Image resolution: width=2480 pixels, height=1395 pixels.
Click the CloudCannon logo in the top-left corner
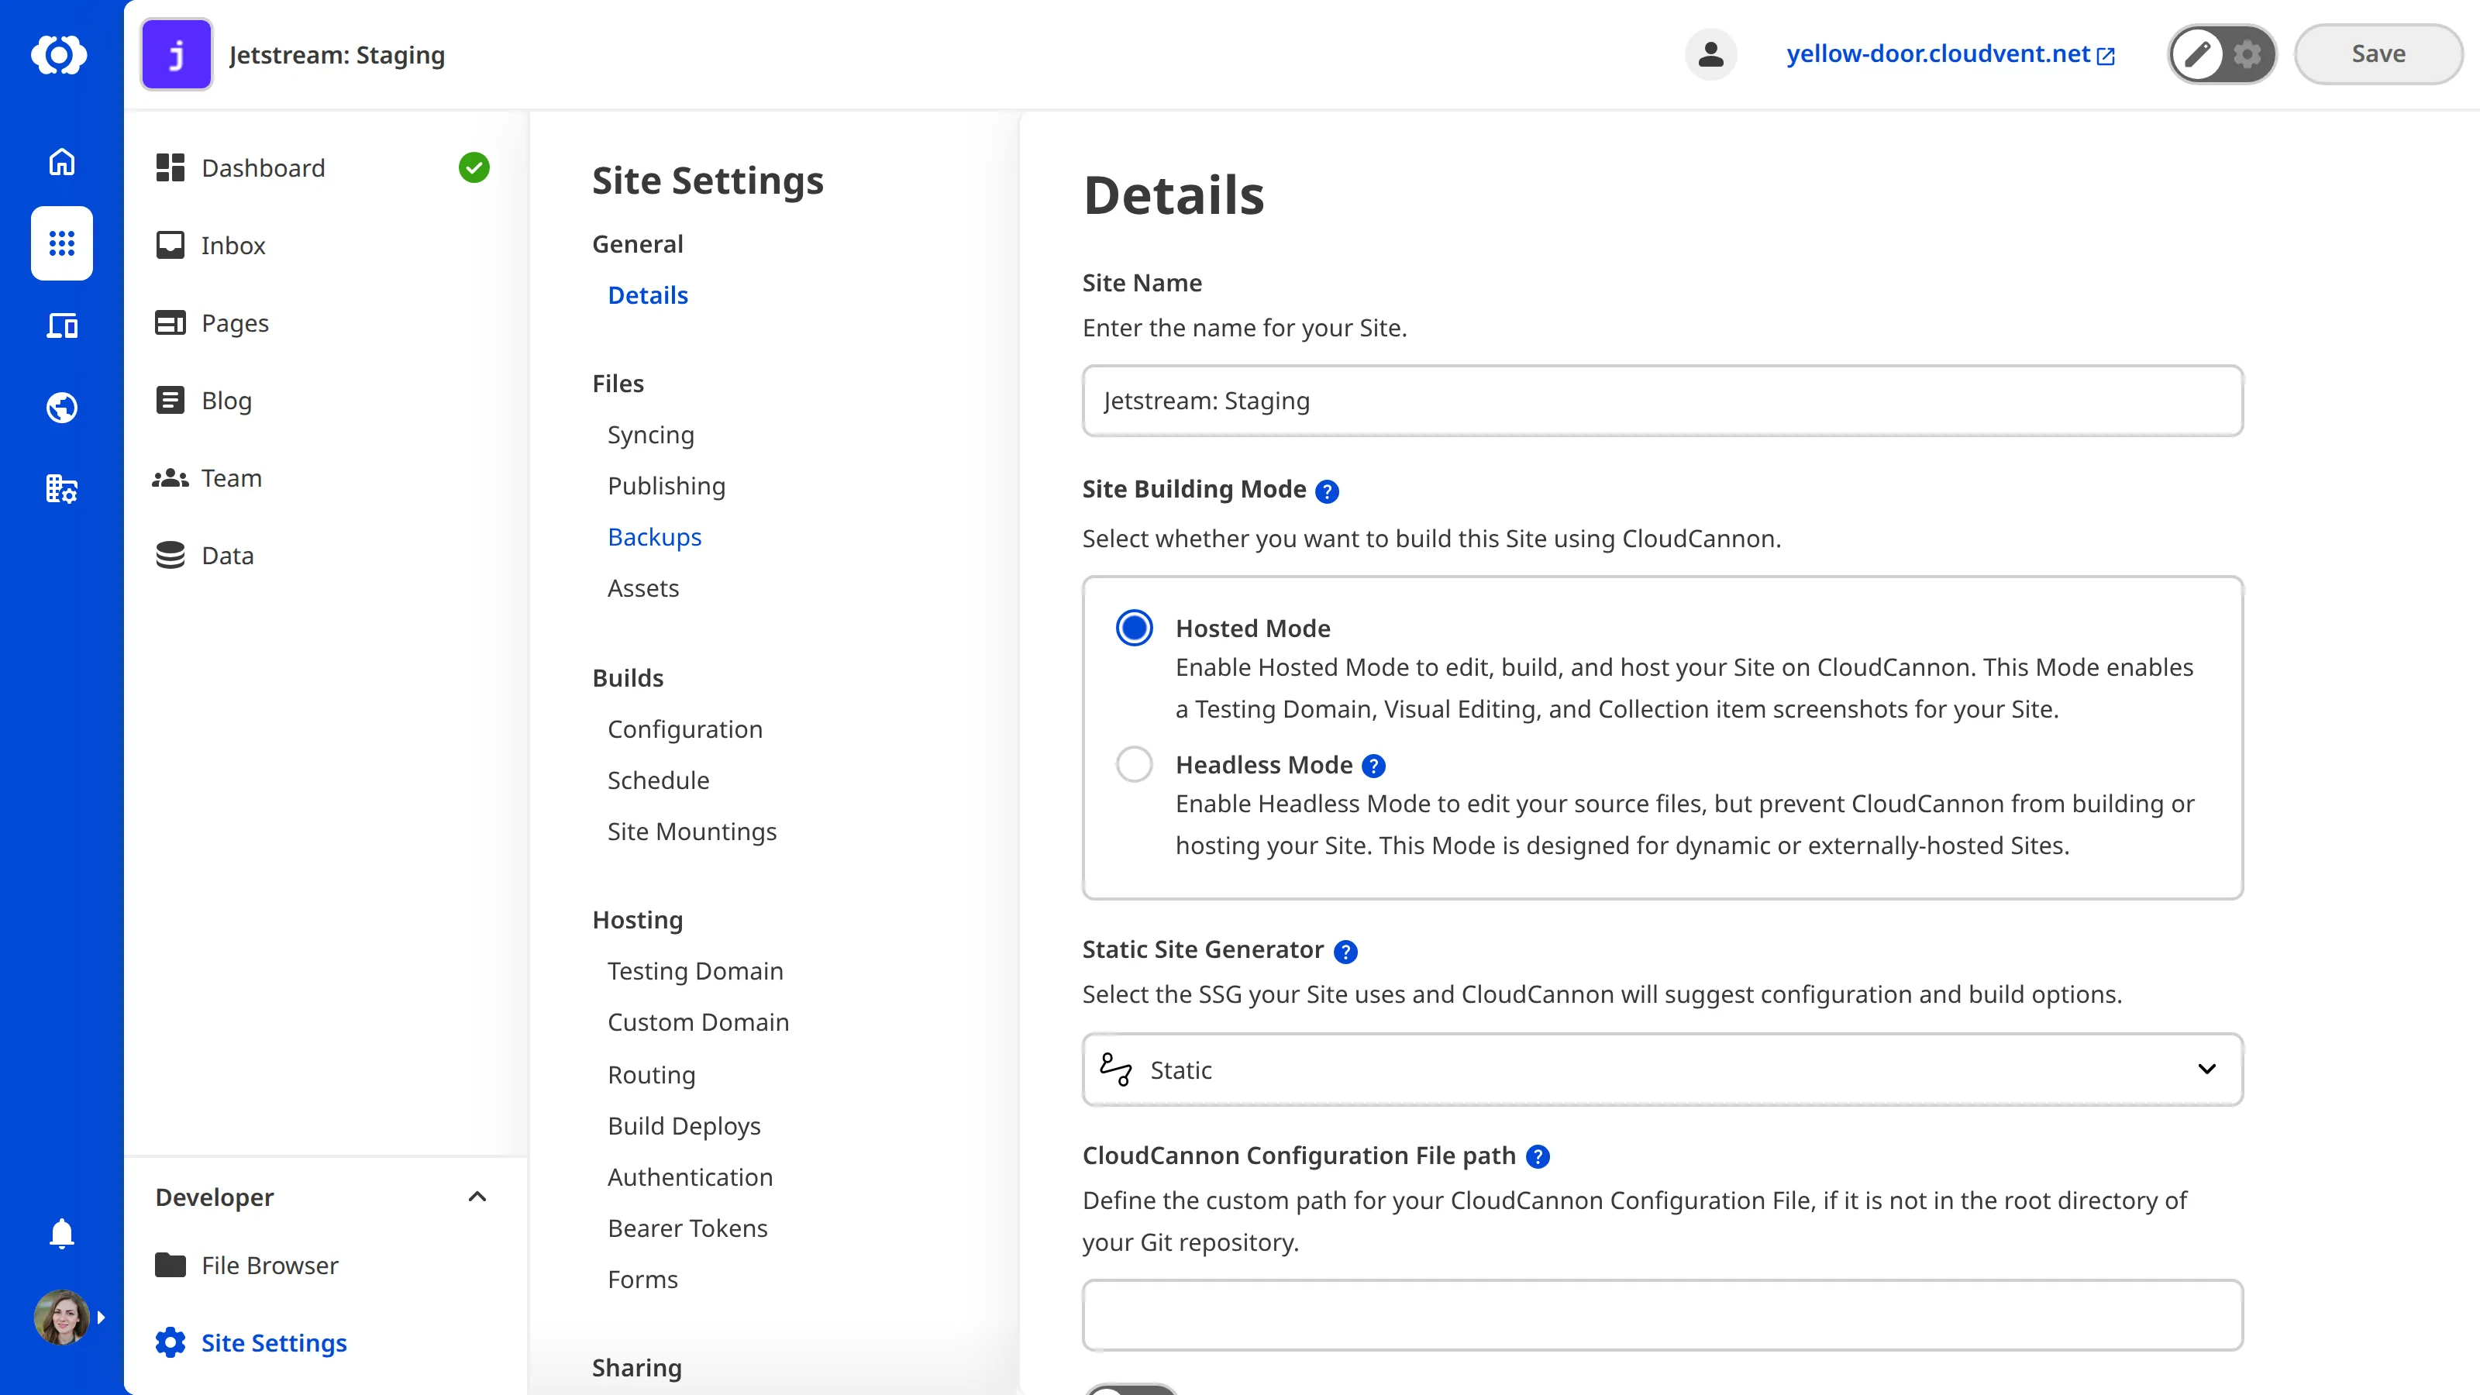[60, 55]
